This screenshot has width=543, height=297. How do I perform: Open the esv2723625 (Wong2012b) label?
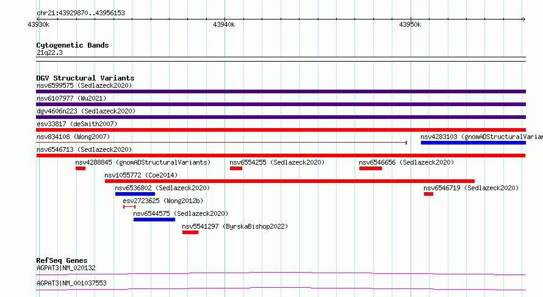[163, 201]
